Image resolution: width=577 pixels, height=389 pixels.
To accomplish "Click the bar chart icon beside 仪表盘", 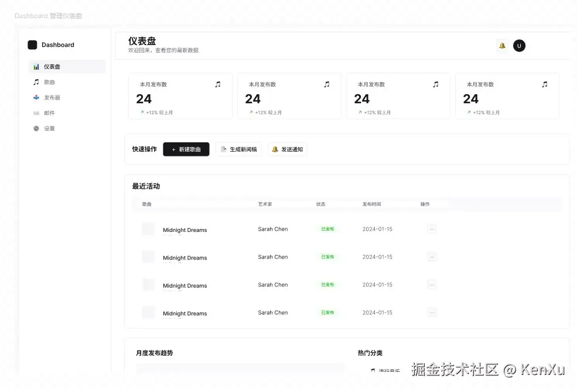I will tap(36, 67).
